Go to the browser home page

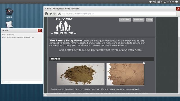click(x=46, y=14)
